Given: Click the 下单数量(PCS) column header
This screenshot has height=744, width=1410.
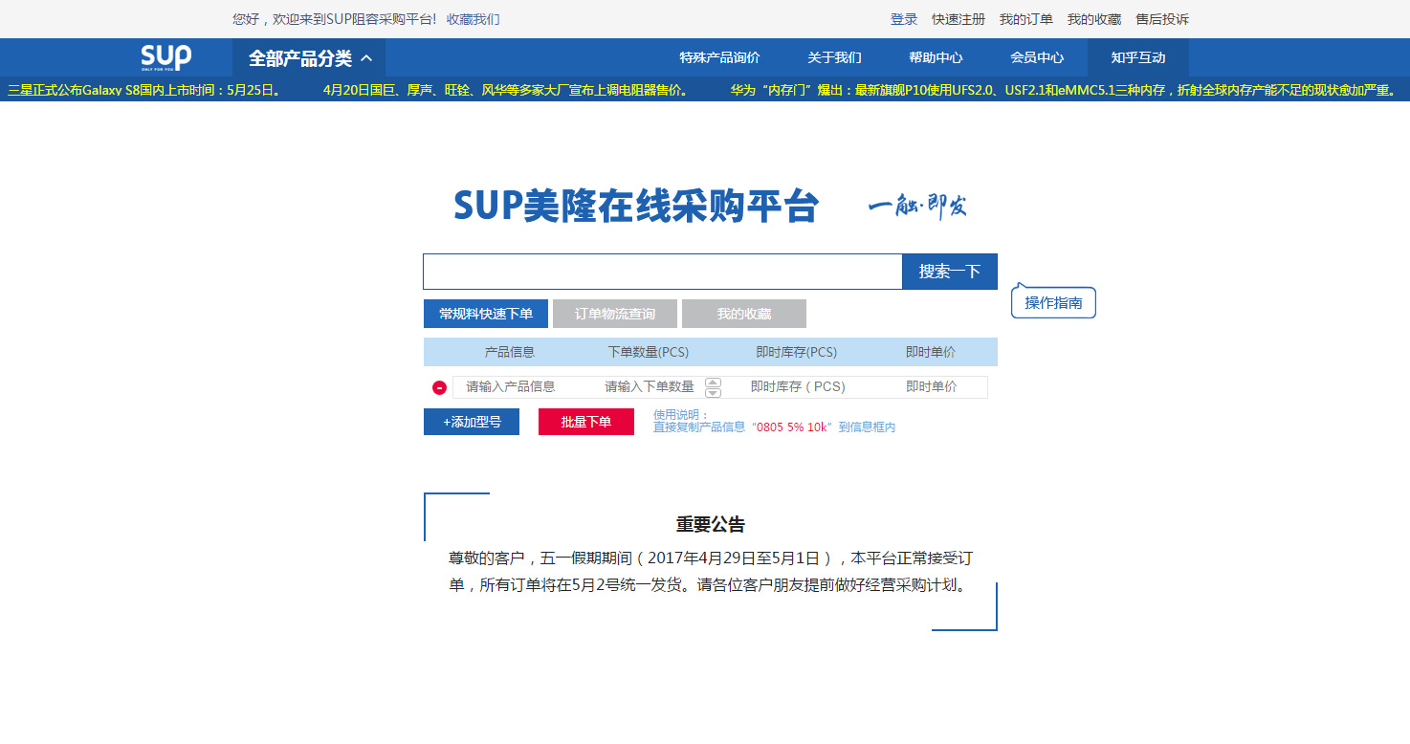Looking at the screenshot, I should coord(649,352).
